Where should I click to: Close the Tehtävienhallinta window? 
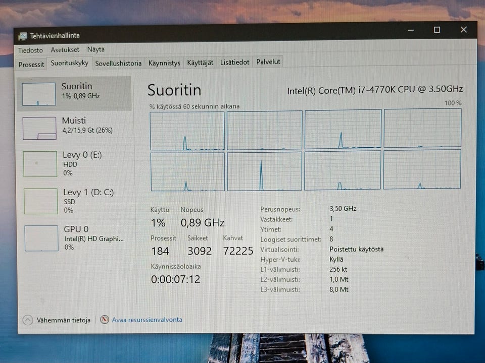pyautogui.click(x=463, y=30)
